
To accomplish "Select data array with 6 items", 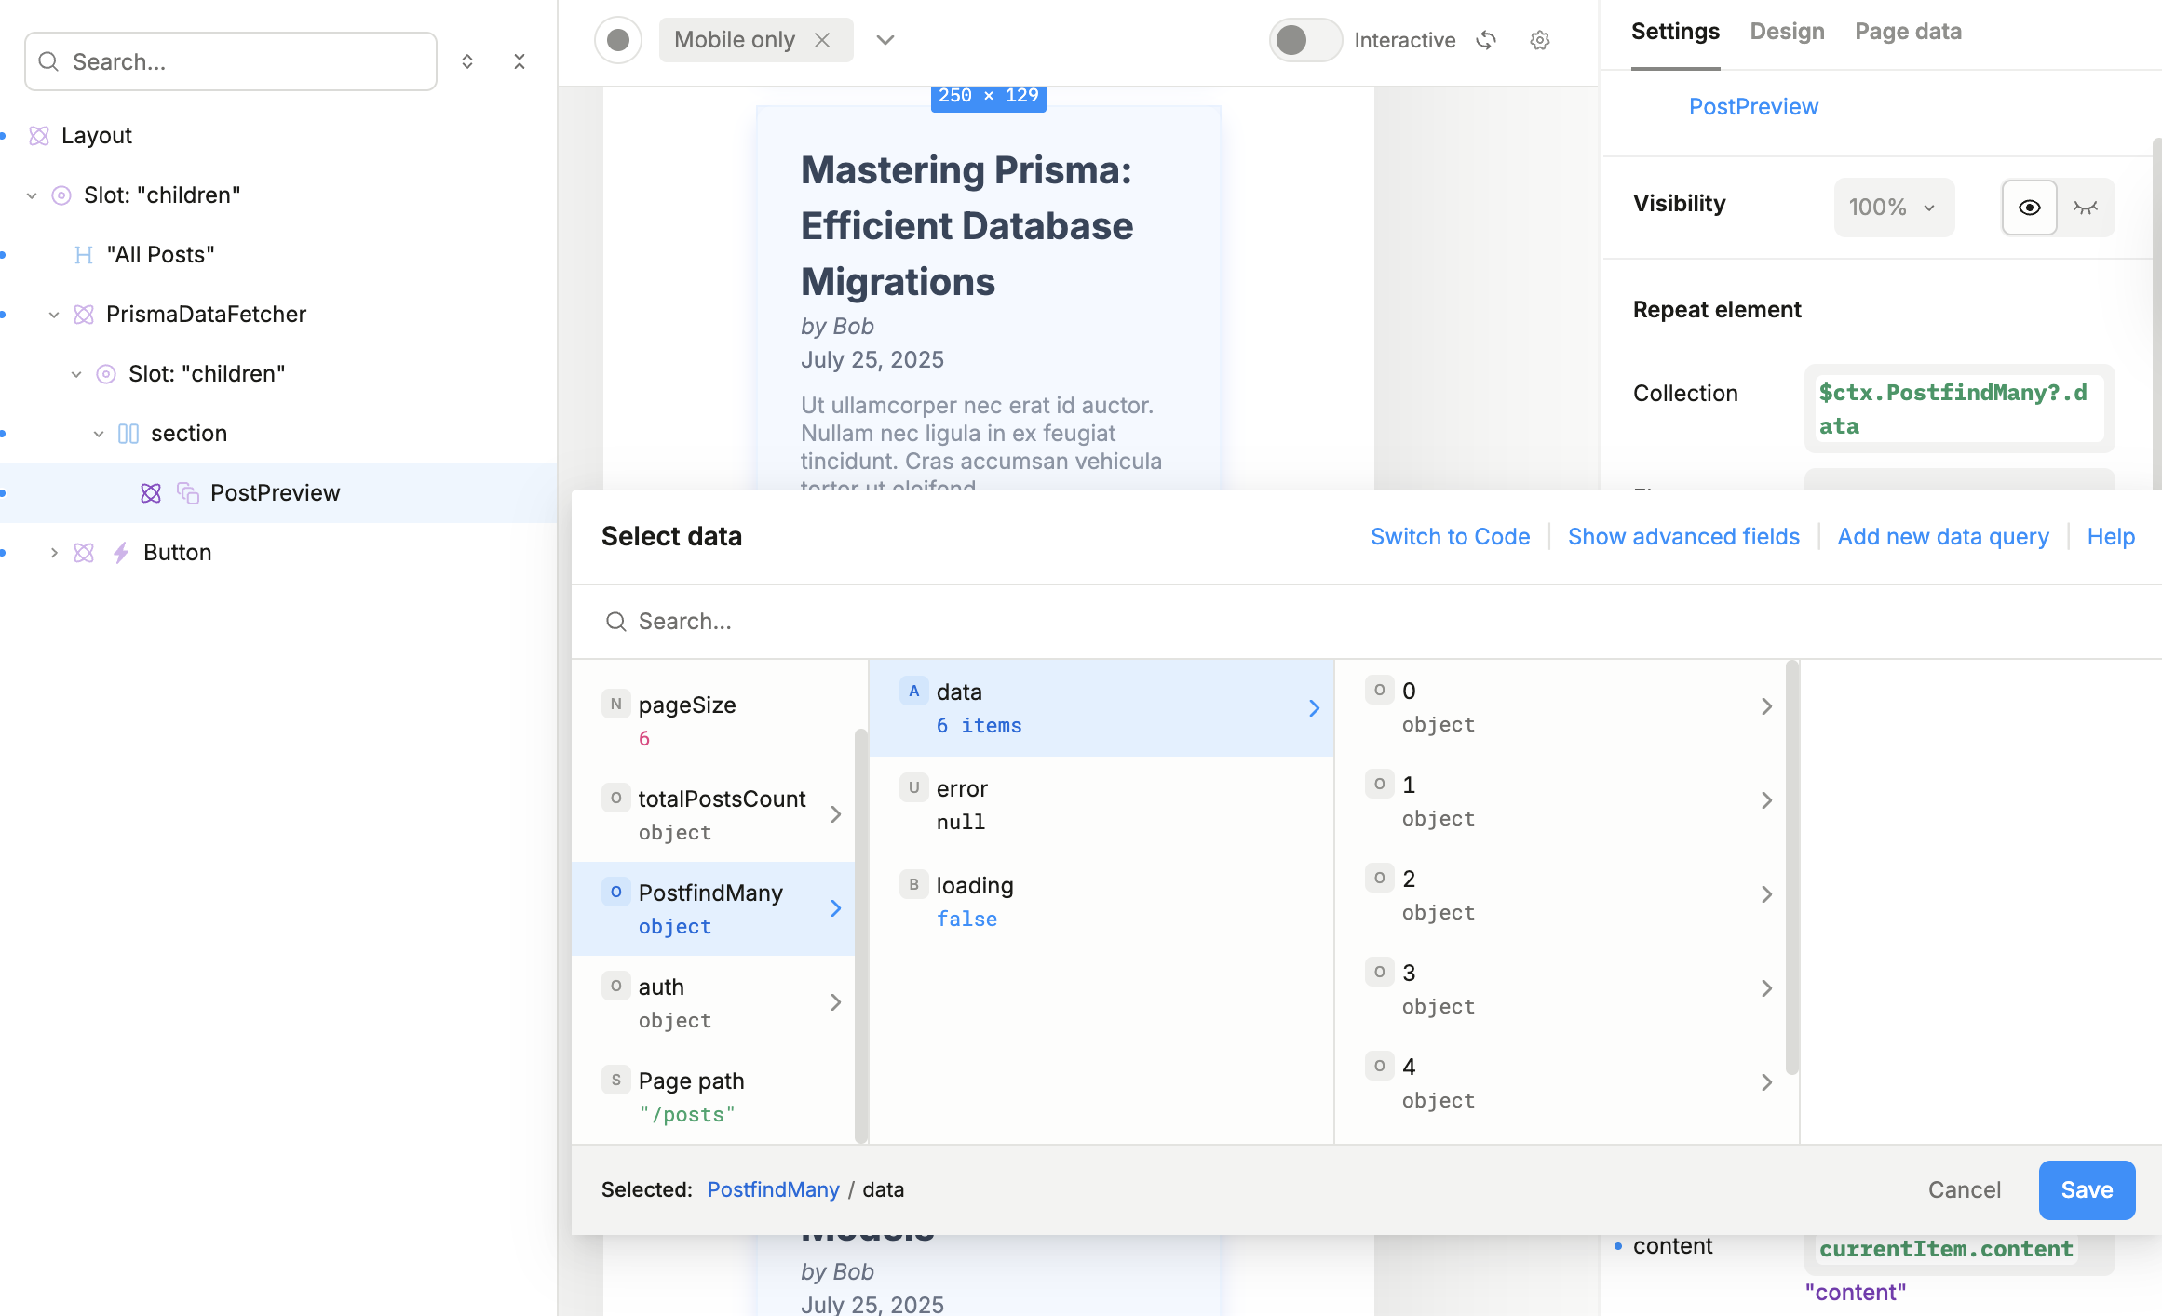I will point(1101,708).
